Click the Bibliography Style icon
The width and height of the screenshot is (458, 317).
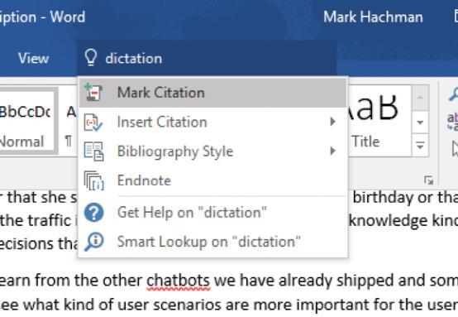[93, 151]
